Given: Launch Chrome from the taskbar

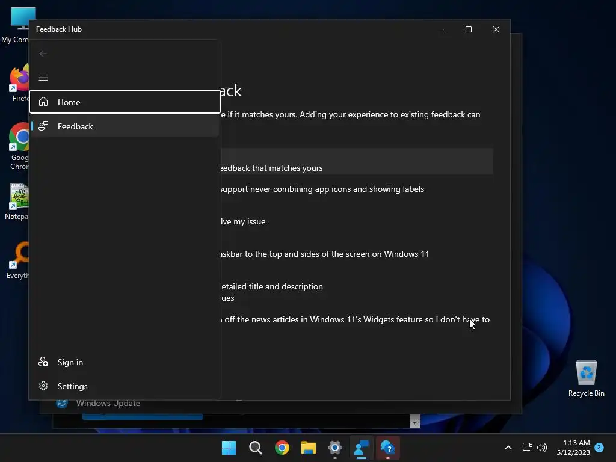Looking at the screenshot, I should [x=282, y=448].
